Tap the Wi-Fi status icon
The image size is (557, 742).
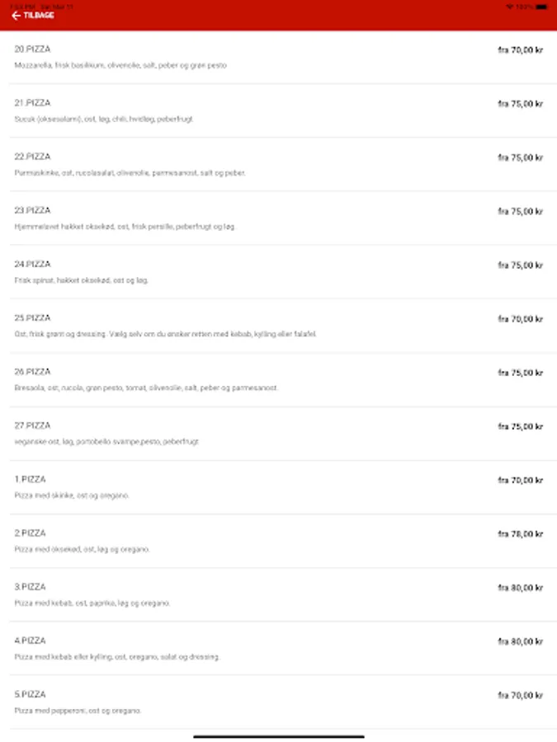(x=509, y=6)
